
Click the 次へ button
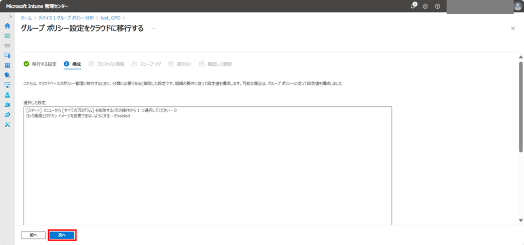click(x=62, y=235)
